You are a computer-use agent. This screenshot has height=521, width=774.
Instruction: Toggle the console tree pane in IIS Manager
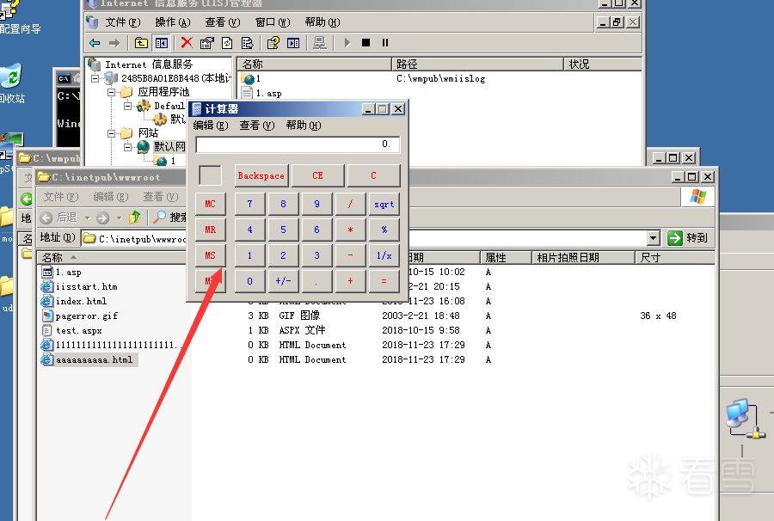pyautogui.click(x=162, y=43)
